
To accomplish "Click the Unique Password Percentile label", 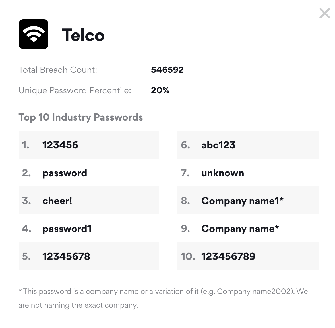I will (x=75, y=90).
